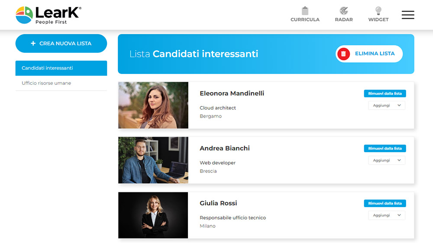Open Andrea Bianchi's profile photo
Screen dimensions: 433x243
tap(153, 160)
